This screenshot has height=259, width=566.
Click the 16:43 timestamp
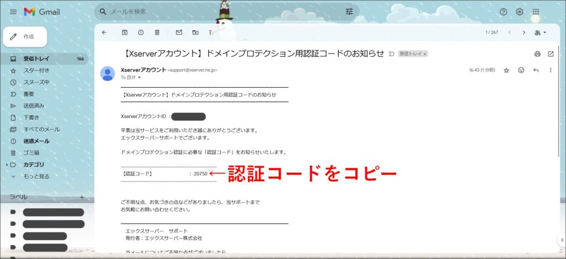pyautogui.click(x=474, y=70)
